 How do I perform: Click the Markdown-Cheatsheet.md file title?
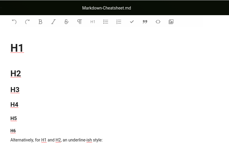coord(106,8)
